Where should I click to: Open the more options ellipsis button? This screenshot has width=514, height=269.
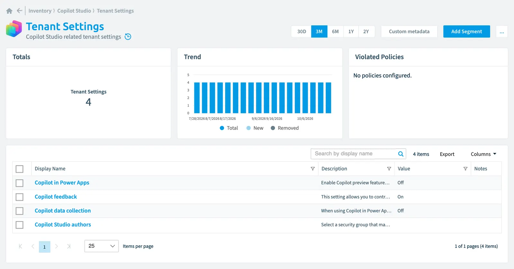pos(502,31)
